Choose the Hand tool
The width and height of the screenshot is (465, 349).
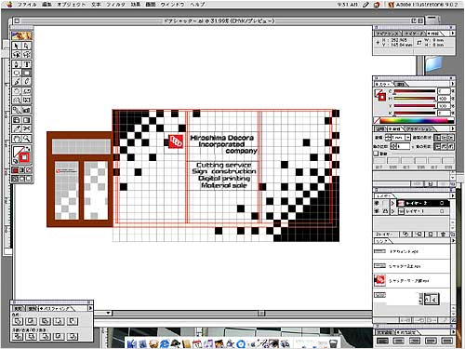click(x=17, y=139)
